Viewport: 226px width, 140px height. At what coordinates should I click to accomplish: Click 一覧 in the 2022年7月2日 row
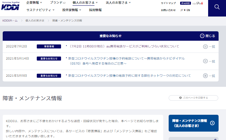[x=212, y=47]
